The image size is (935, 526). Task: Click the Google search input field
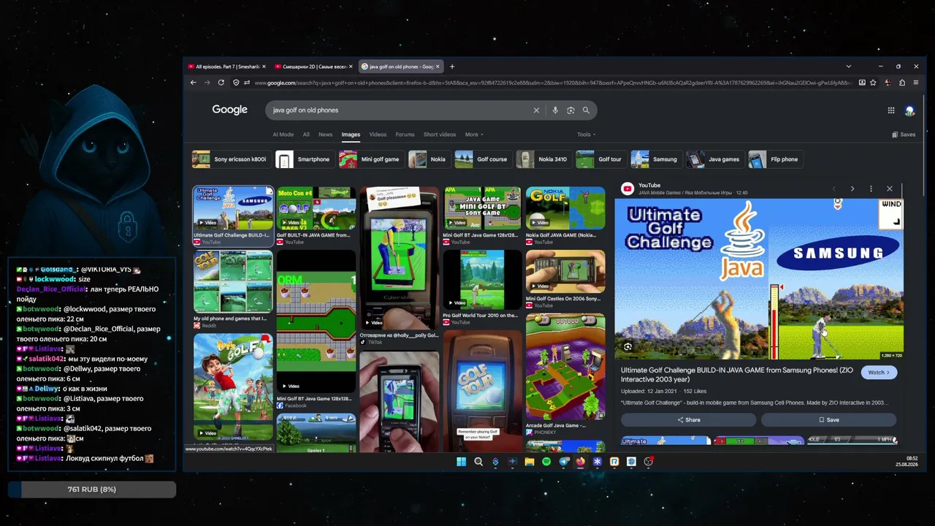(x=400, y=110)
